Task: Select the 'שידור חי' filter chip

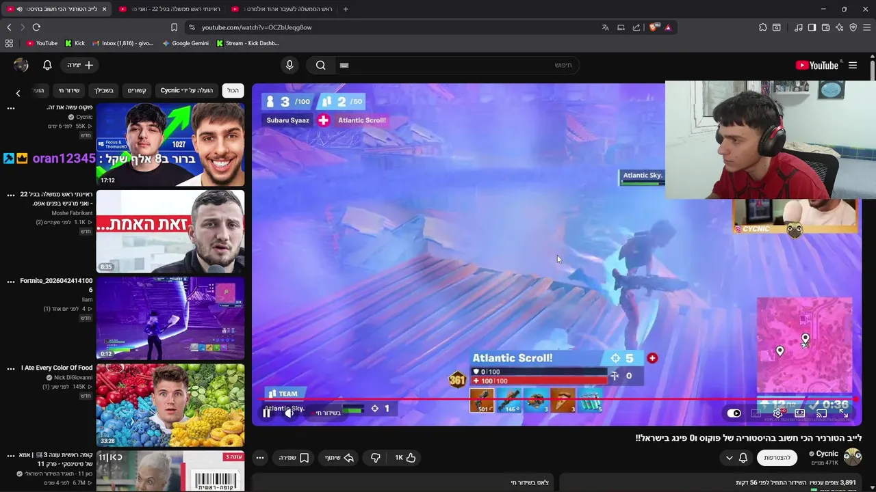Action: 69,90
